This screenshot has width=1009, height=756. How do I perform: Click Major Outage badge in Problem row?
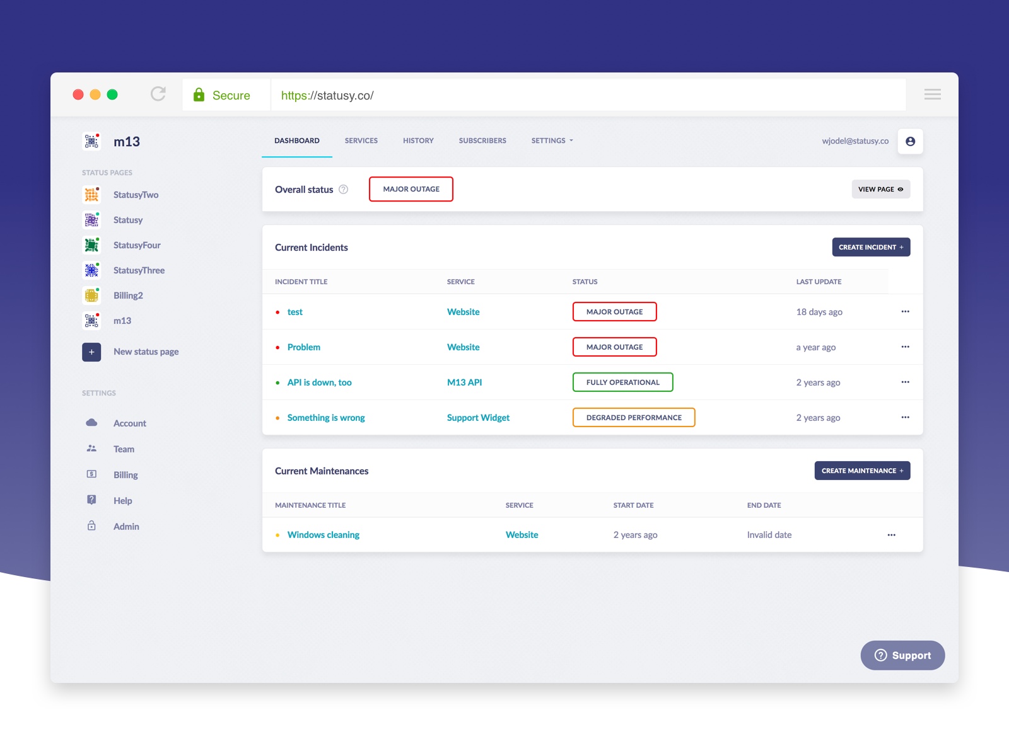(615, 347)
